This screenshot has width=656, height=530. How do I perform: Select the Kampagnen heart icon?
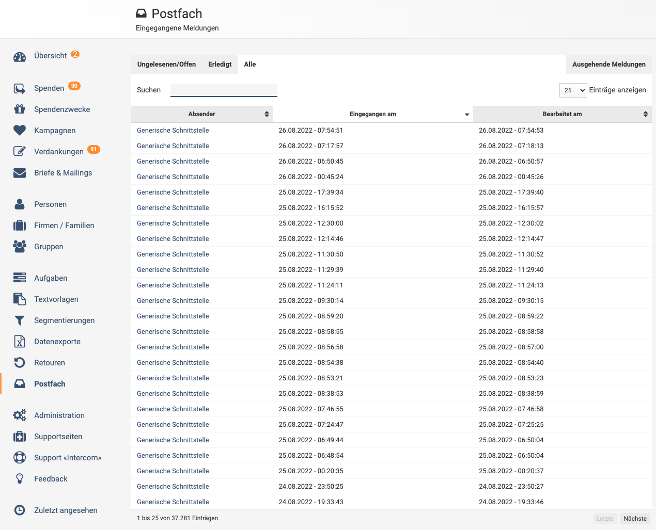click(x=20, y=131)
